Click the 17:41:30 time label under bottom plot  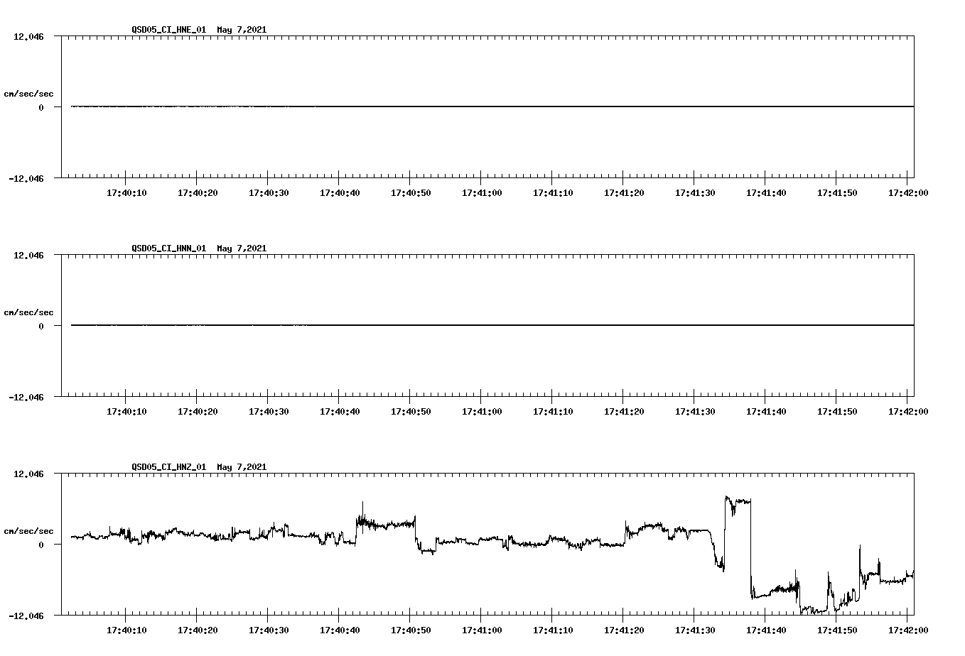pyautogui.click(x=695, y=630)
